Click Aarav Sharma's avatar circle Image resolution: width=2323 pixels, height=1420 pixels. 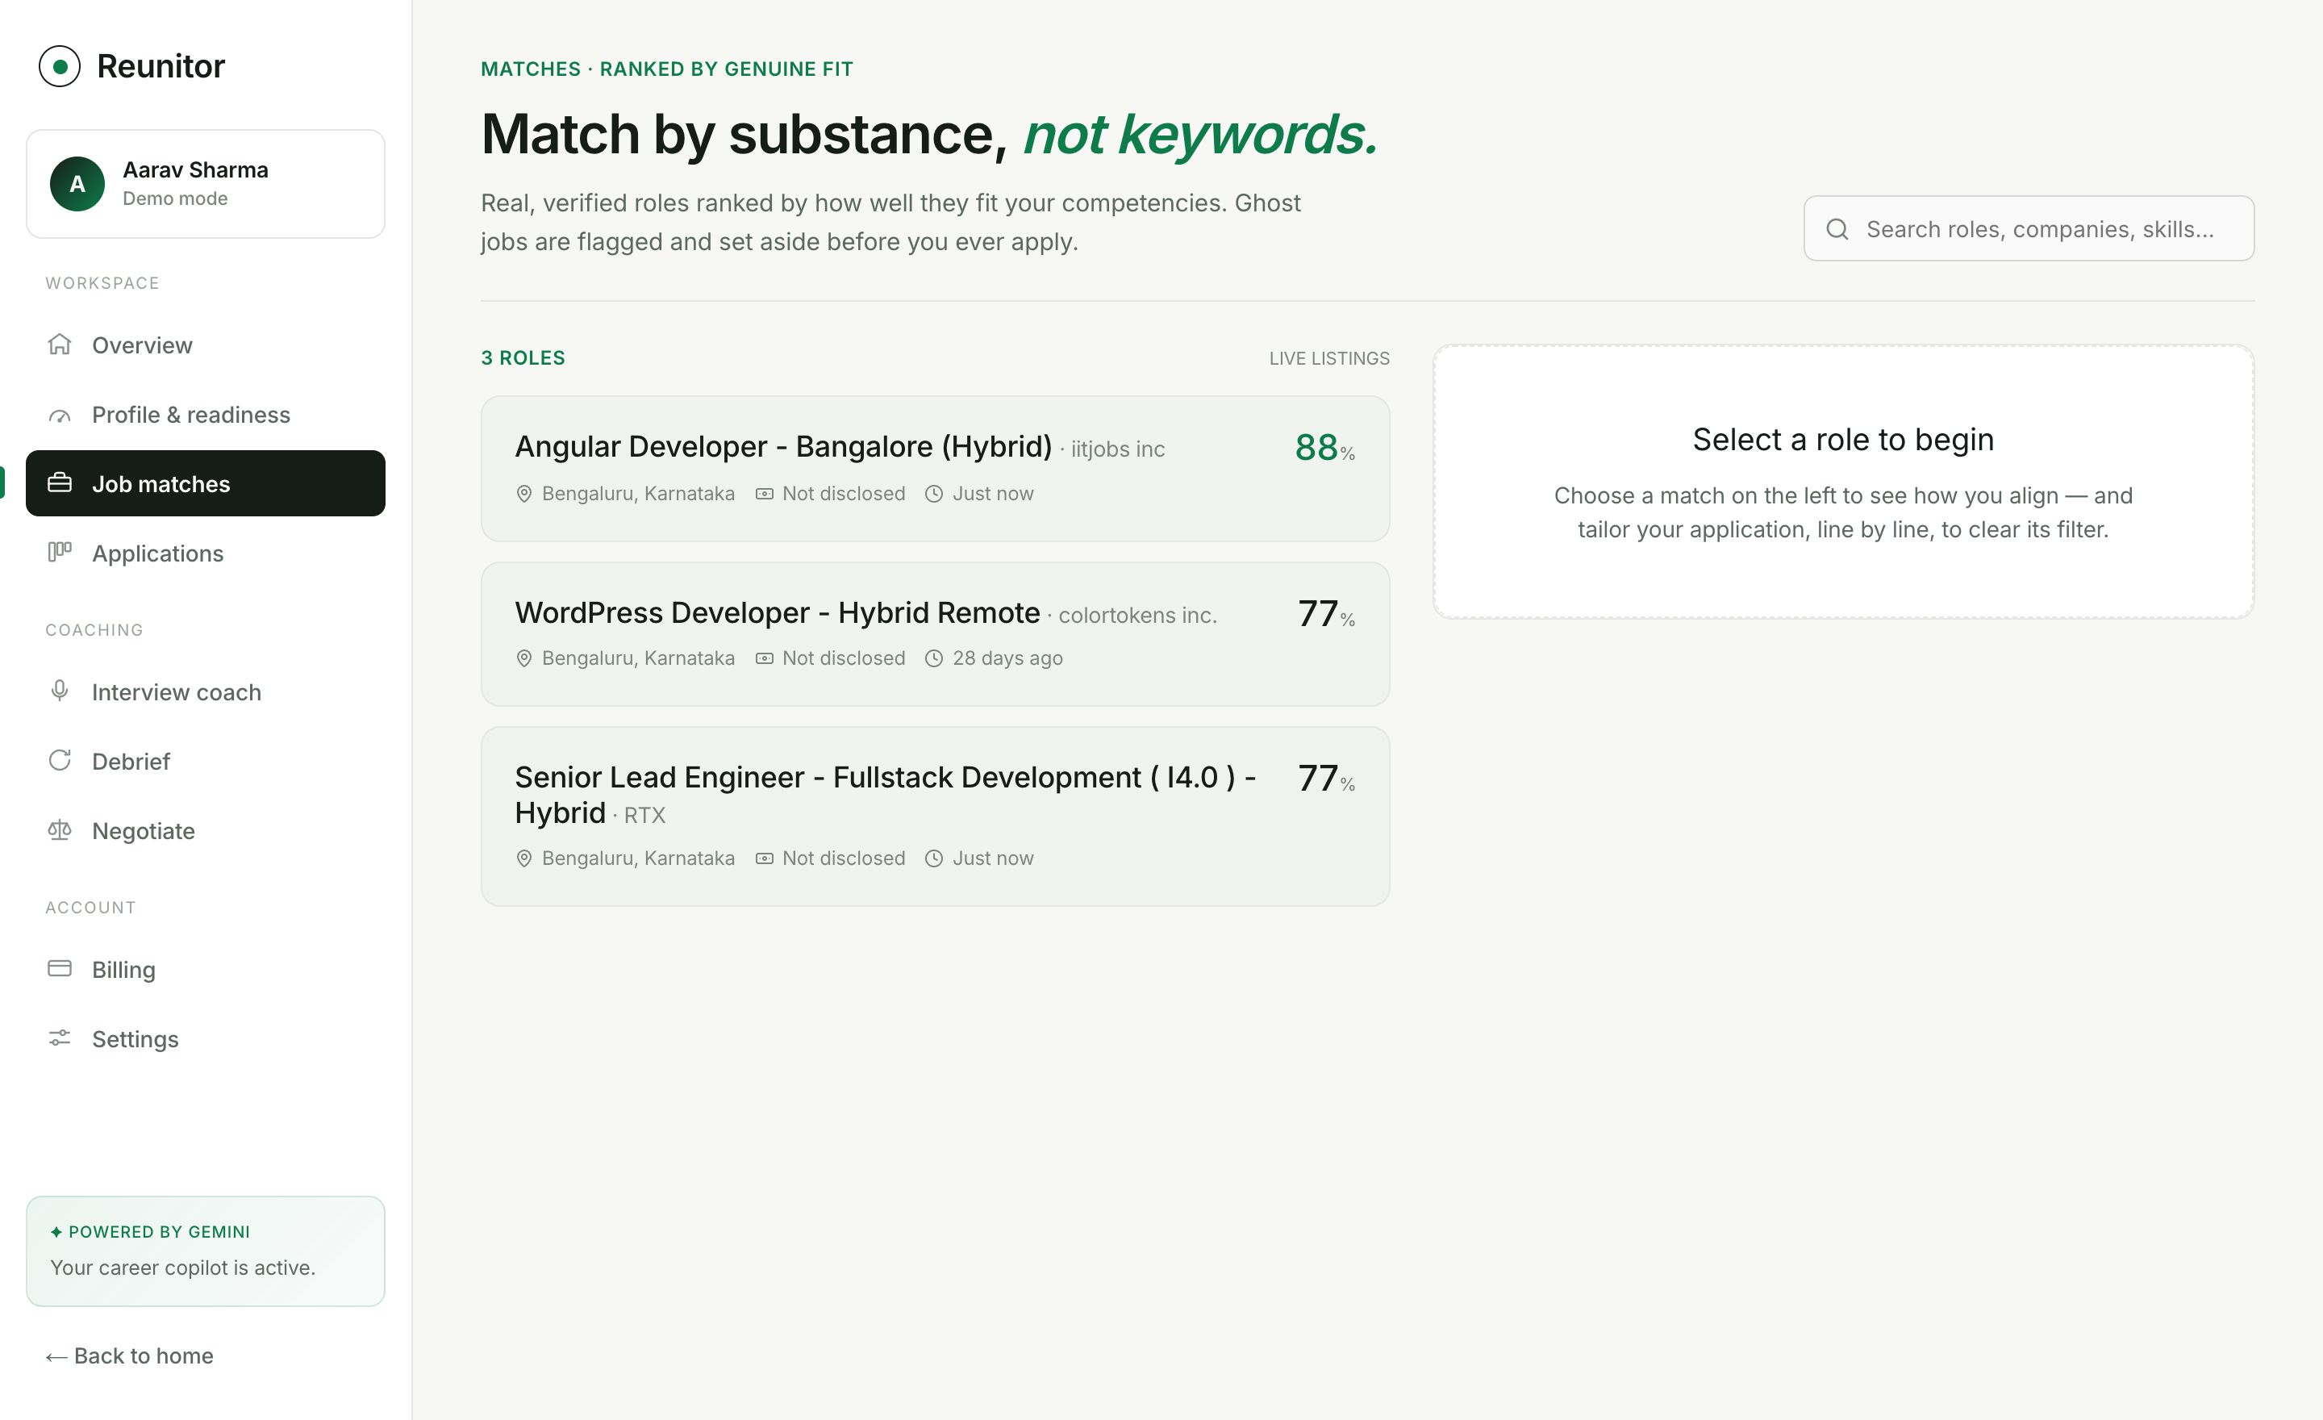tap(77, 184)
